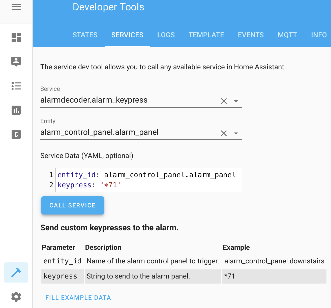Image resolution: width=331 pixels, height=308 pixels.
Task: Click the *71 example cell
Action: 274,276
